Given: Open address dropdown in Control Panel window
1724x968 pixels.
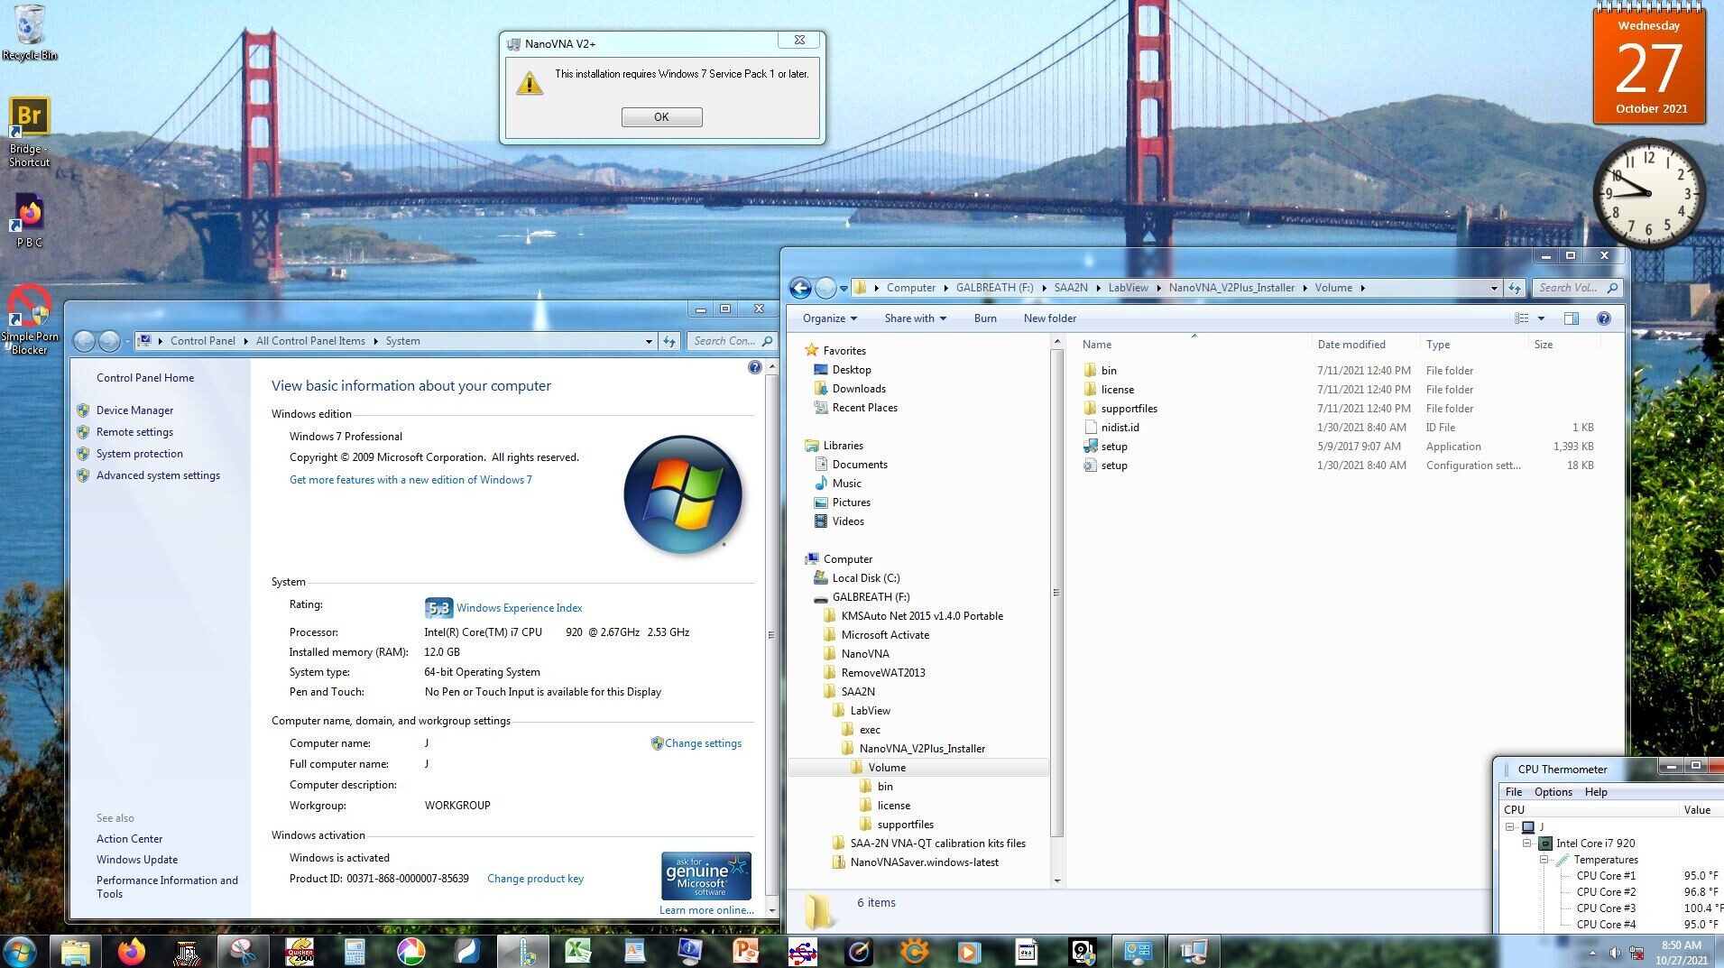Looking at the screenshot, I should click(649, 342).
